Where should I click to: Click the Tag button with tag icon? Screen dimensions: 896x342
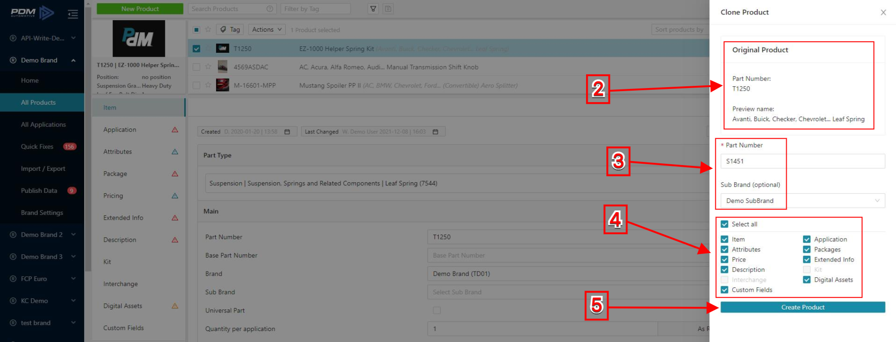click(230, 29)
